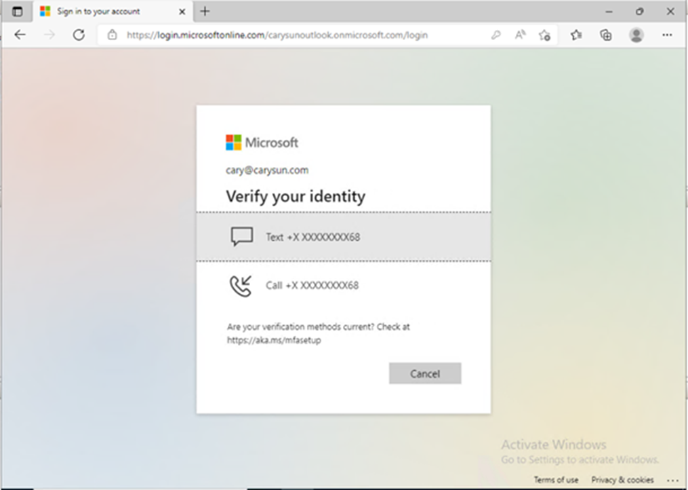Open the Favorites list
The height and width of the screenshot is (490, 688).
(x=576, y=35)
